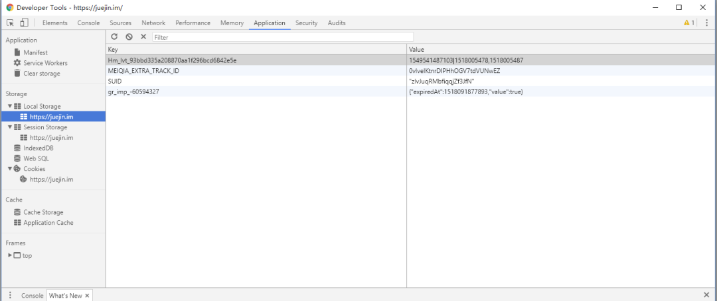
Task: Click into the Filter input field
Action: [283, 37]
